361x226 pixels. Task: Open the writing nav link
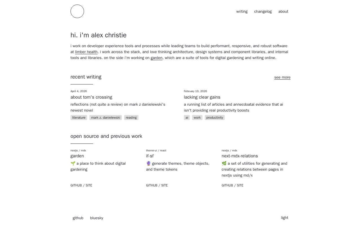point(242,12)
